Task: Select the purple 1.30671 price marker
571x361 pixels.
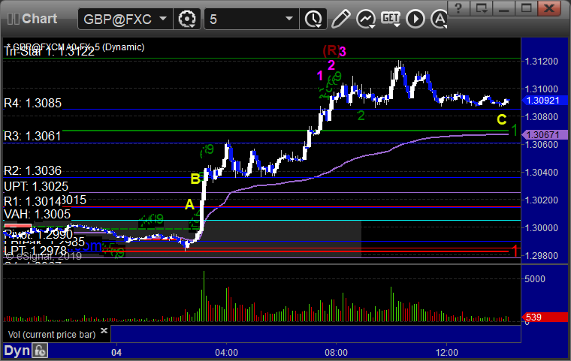Action: (x=545, y=134)
